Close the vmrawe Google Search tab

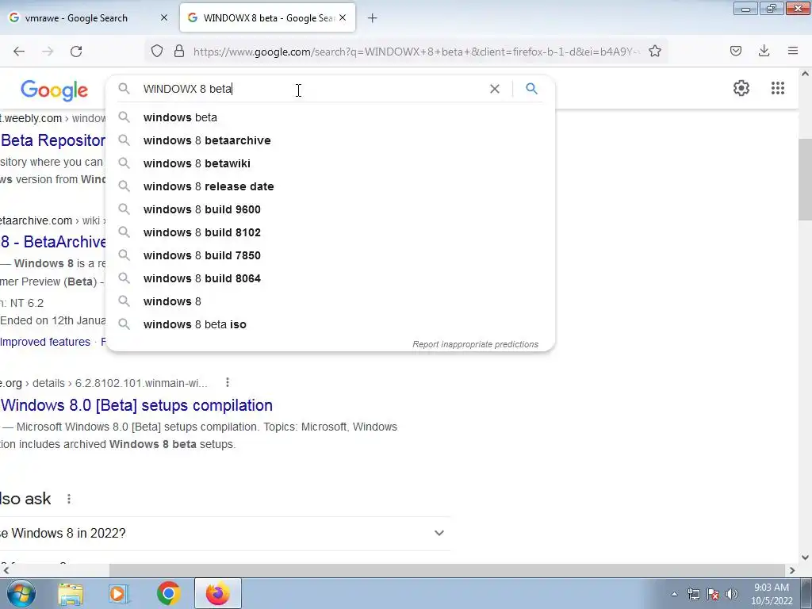[x=163, y=17]
